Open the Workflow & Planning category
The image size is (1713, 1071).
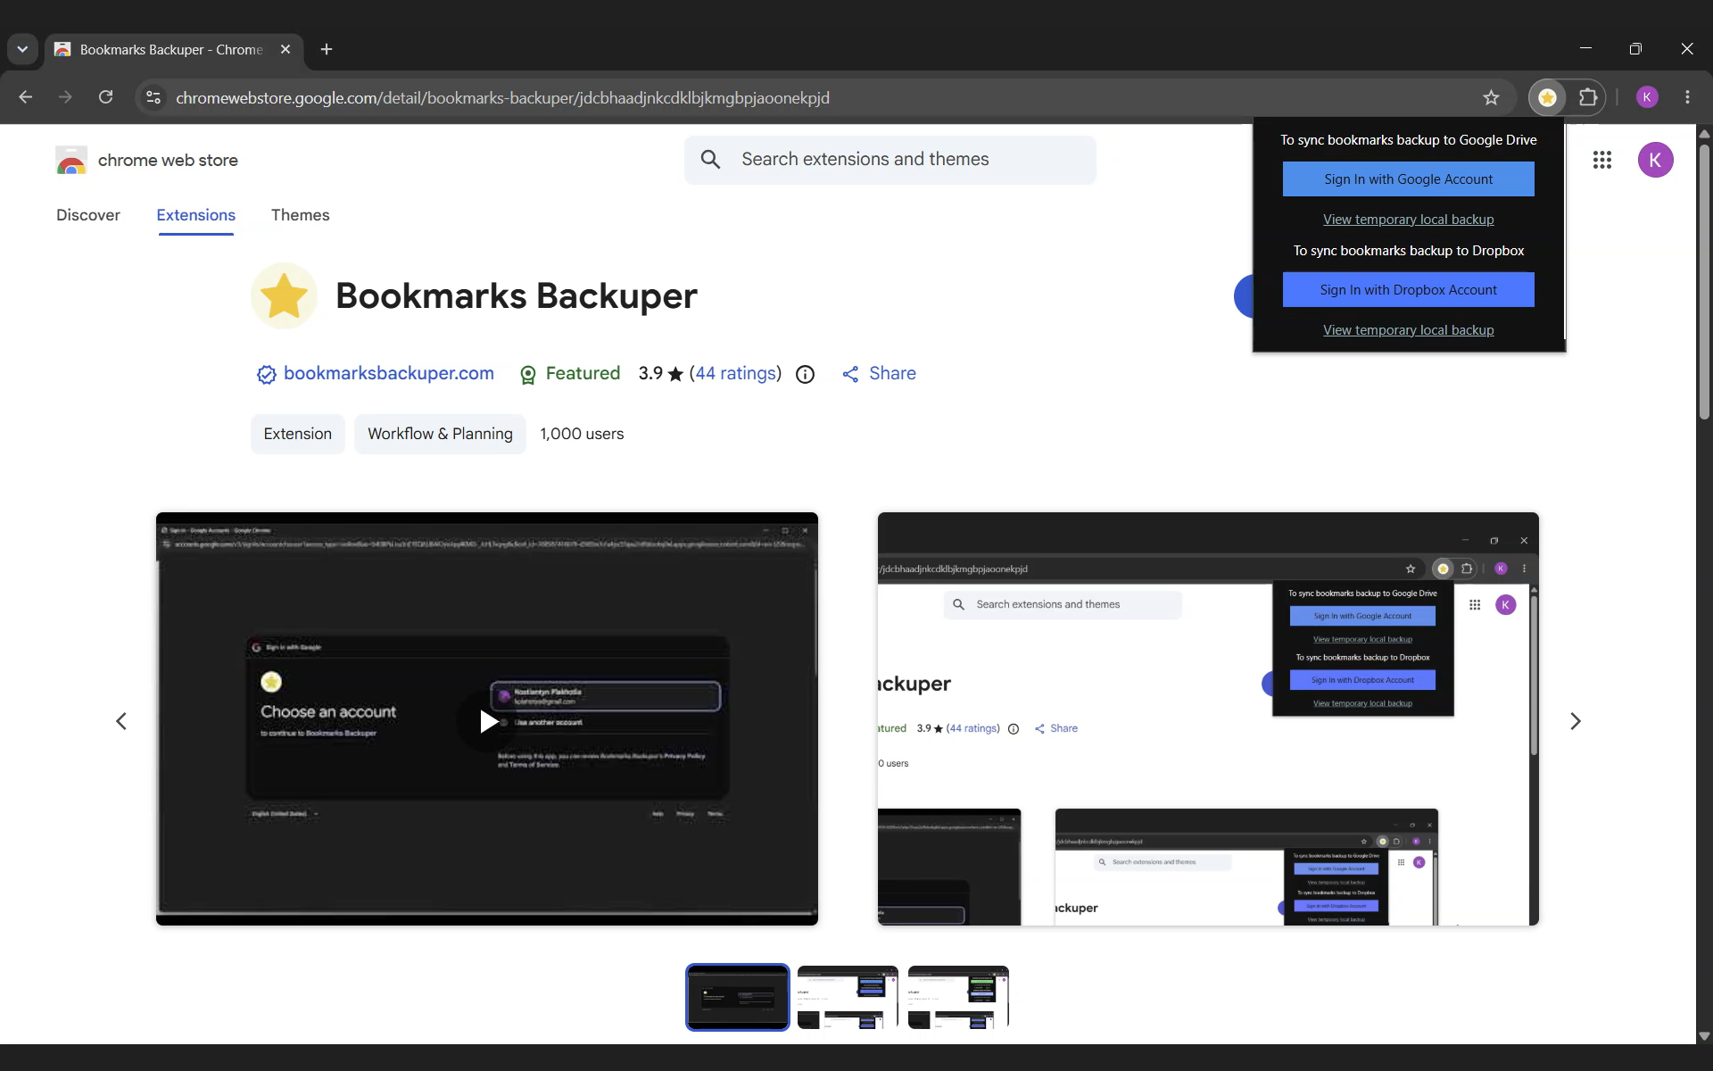pyautogui.click(x=440, y=434)
